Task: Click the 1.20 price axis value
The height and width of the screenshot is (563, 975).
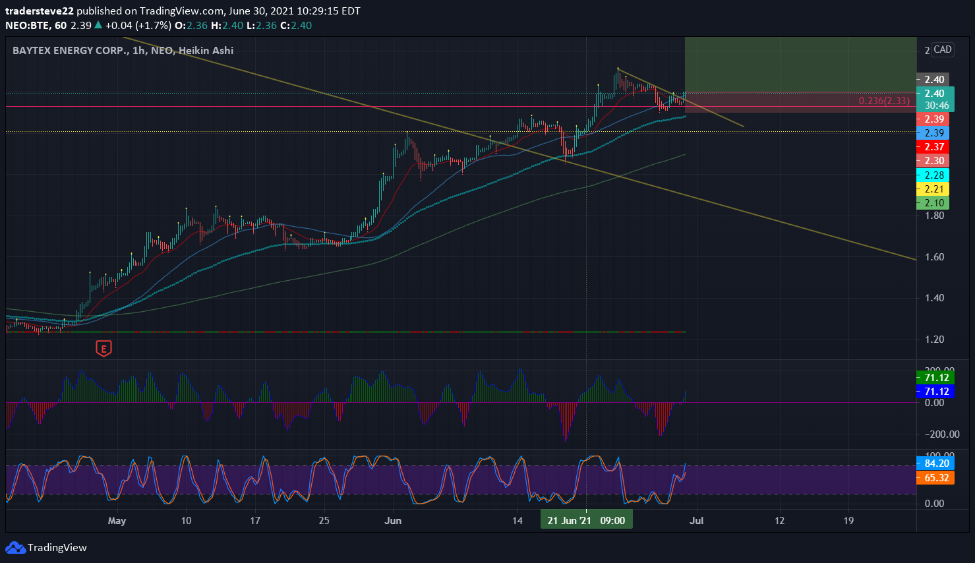Action: (x=934, y=340)
